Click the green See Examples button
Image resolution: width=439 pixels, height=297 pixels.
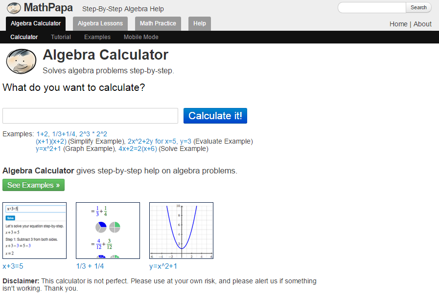(x=33, y=185)
